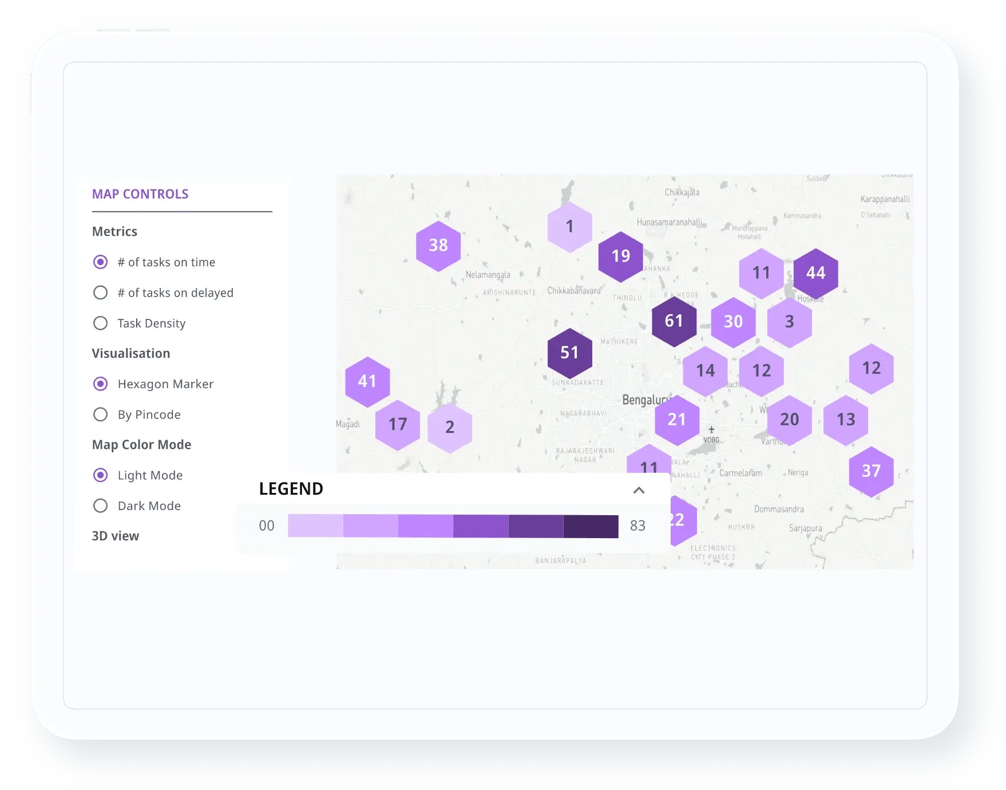Collapse the Legend panel
Screen dimensions: 1006x790
click(639, 491)
